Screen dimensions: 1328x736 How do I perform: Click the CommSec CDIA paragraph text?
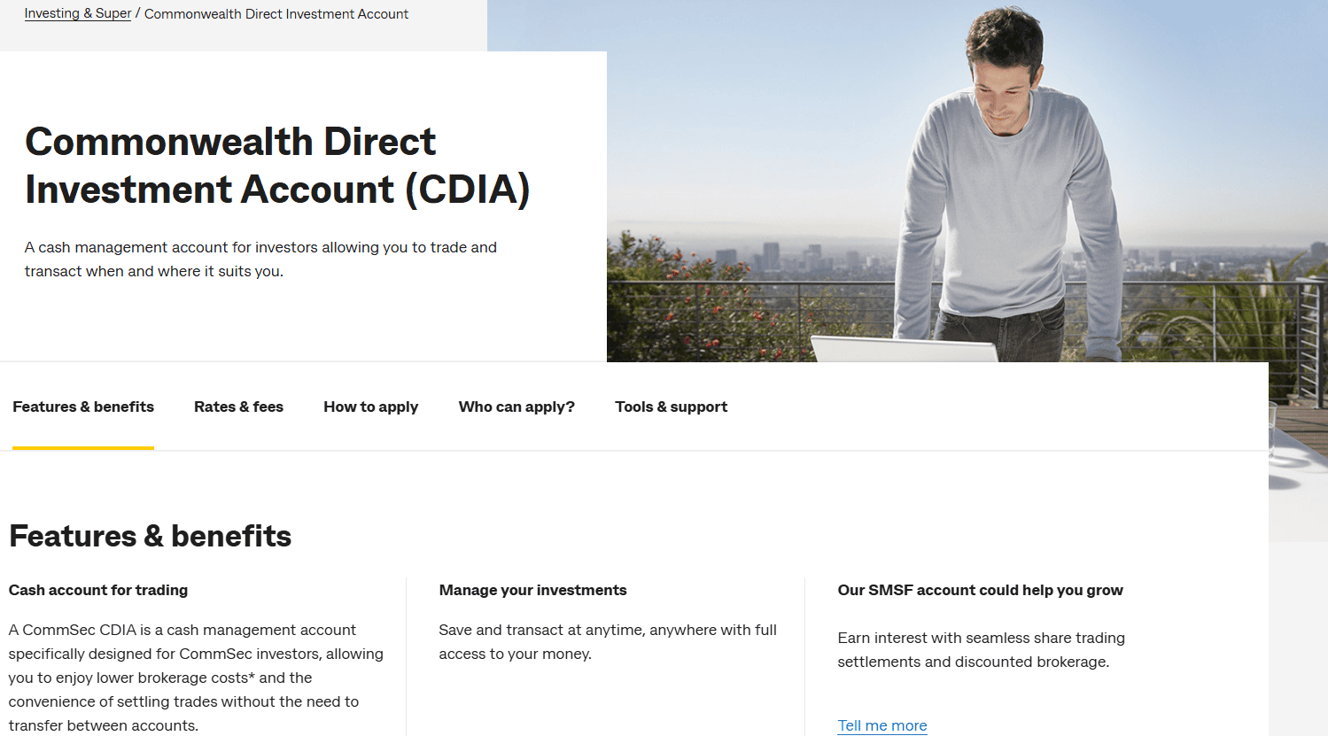195,678
